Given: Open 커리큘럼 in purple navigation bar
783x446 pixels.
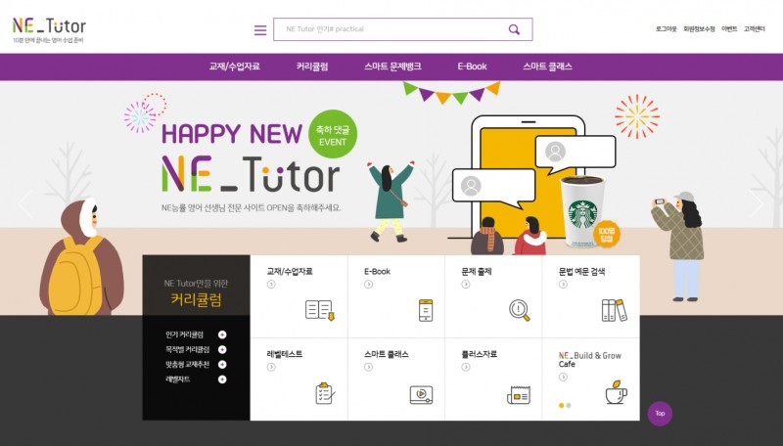Looking at the screenshot, I should (x=312, y=67).
